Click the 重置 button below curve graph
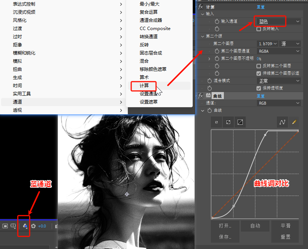The width and height of the screenshot is (308, 249). tap(285, 237)
